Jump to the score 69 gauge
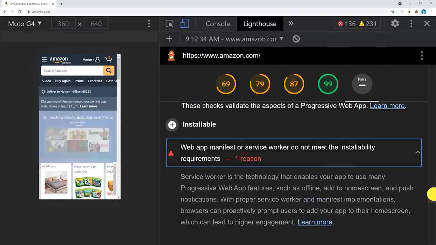Image resolution: width=436 pixels, height=245 pixels. click(x=226, y=84)
